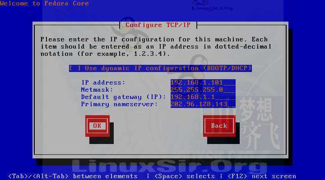
Task: Click the 'Please enter the IP configuration' instructions
Action: click(156, 46)
